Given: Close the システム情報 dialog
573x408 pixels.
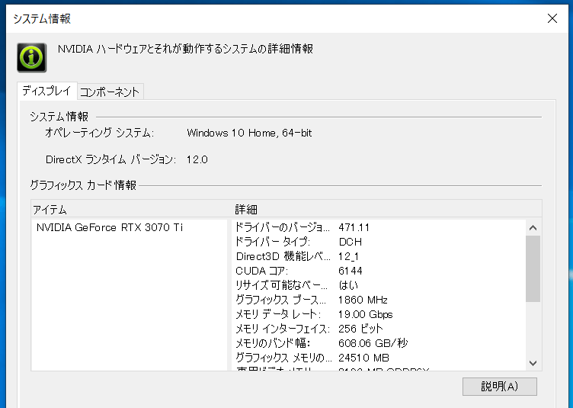Looking at the screenshot, I should (x=552, y=18).
